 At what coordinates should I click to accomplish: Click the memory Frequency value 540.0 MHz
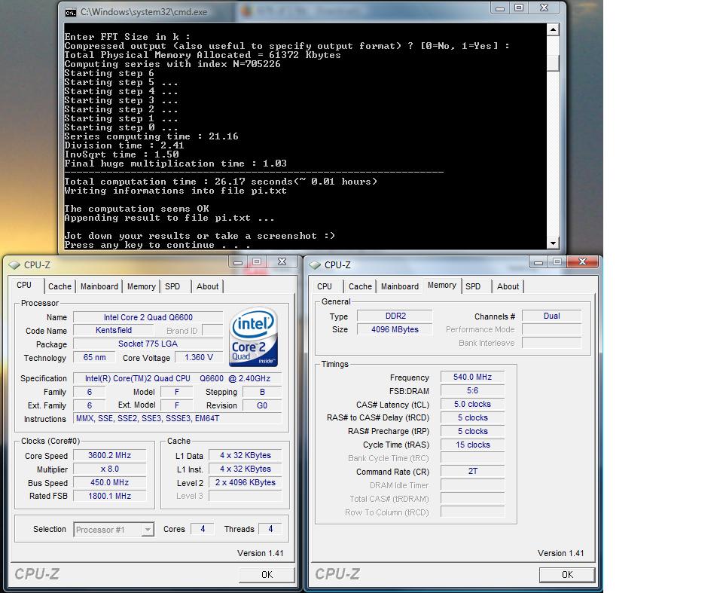pyautogui.click(x=473, y=377)
